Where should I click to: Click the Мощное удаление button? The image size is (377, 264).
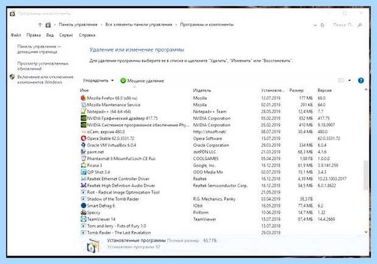143,80
